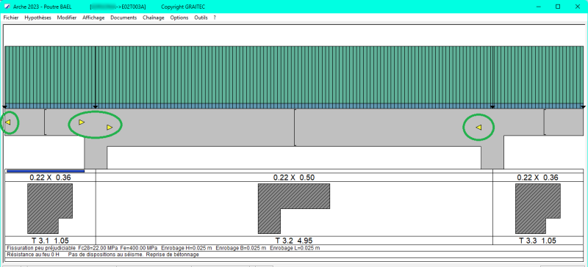The height and width of the screenshot is (267, 588).
Task: Open the Affichage menu
Action: click(93, 18)
